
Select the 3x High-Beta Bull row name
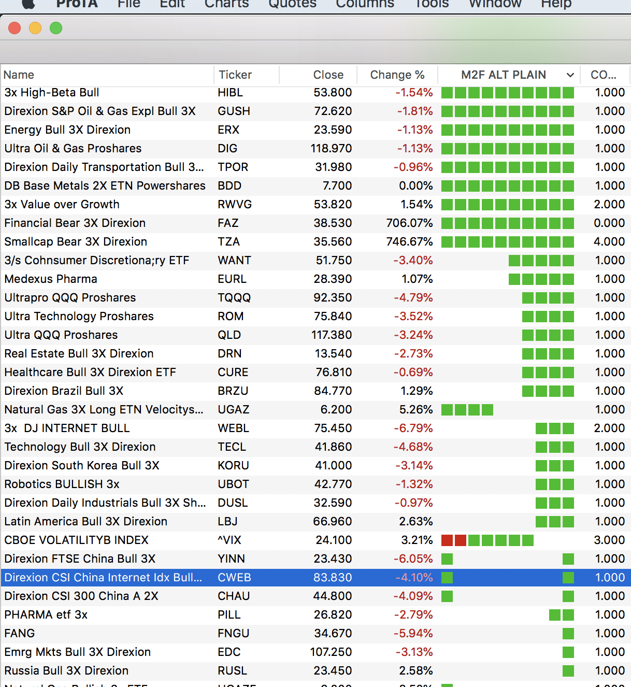pyautogui.click(x=52, y=92)
